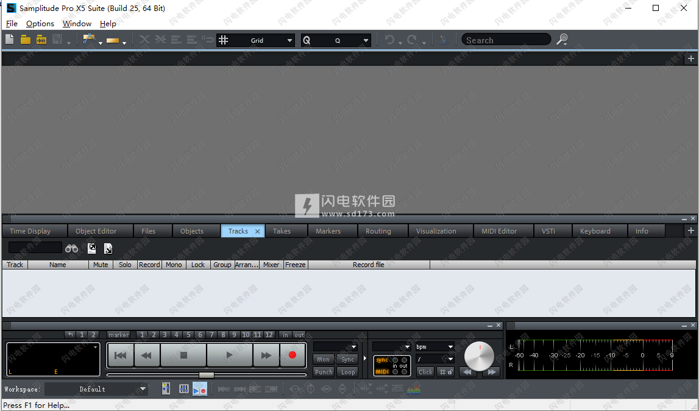
Task: Click the first document icon next to binoculars
Action: [x=92, y=248]
